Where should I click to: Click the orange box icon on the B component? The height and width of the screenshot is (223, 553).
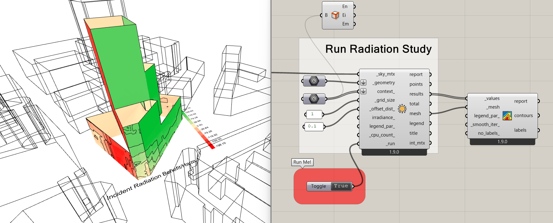(x=335, y=15)
